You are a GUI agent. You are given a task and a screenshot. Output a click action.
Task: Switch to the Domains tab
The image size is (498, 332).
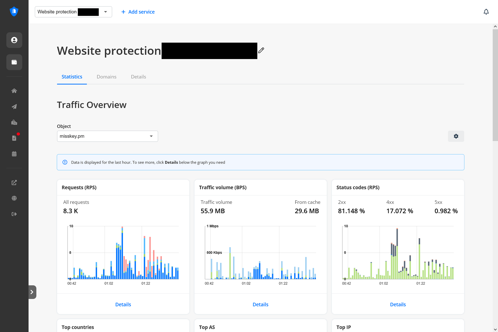[106, 77]
